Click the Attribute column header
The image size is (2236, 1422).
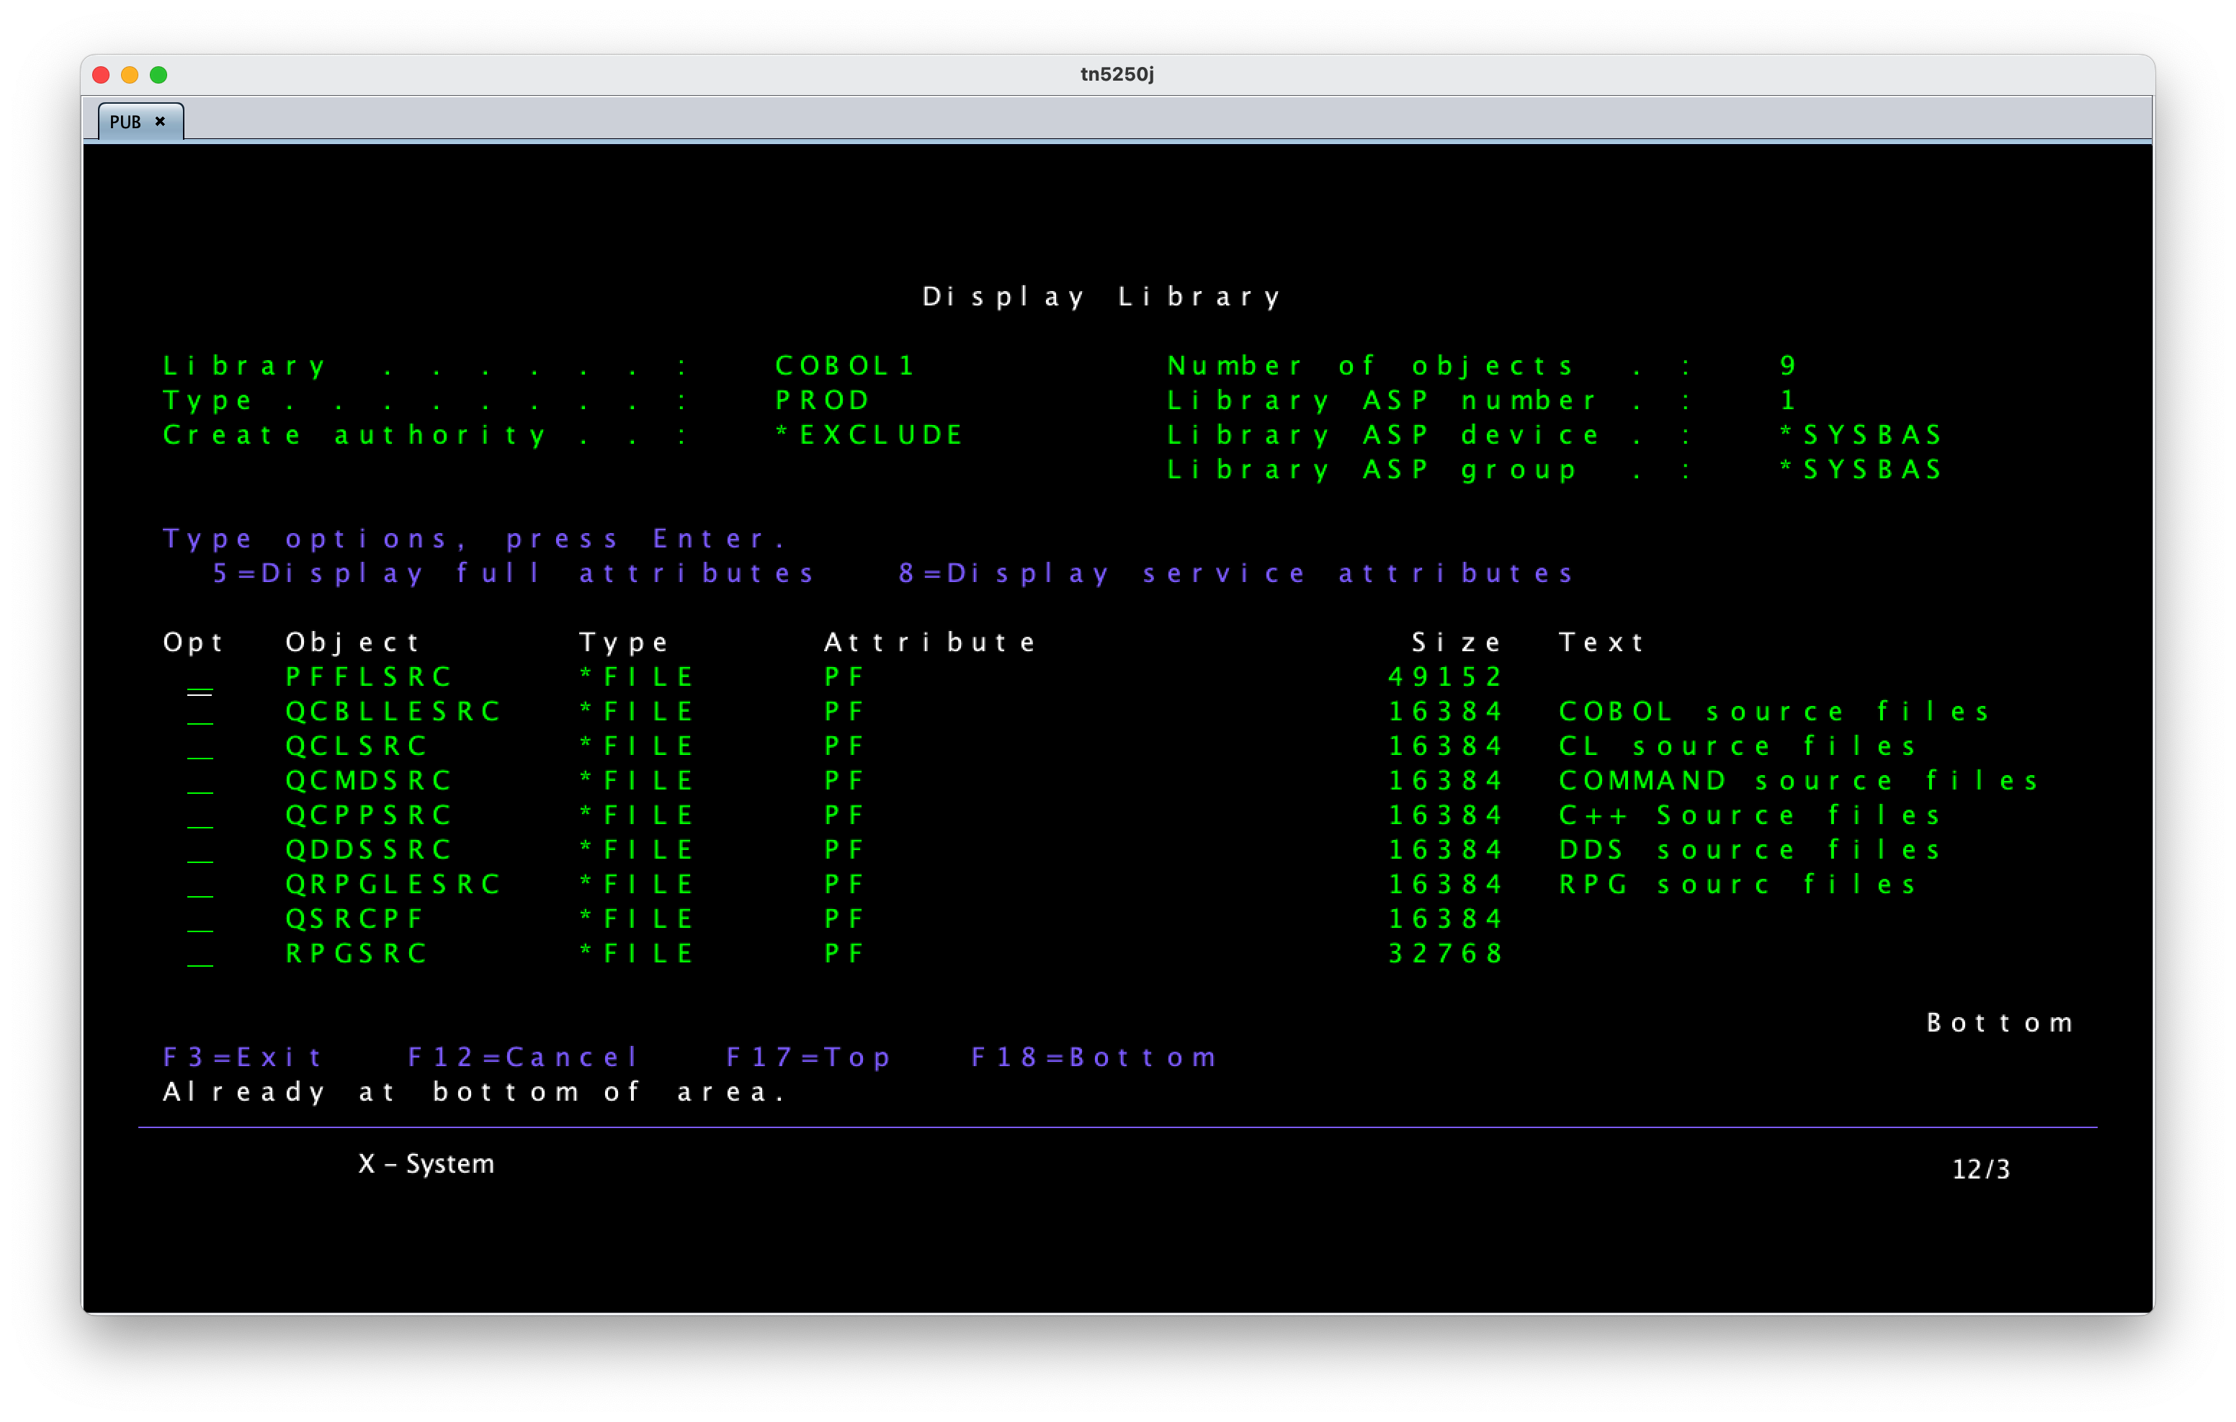[929, 643]
